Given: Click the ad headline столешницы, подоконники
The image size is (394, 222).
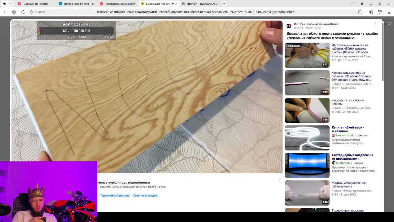Looking at the screenshot, I should (x=124, y=183).
